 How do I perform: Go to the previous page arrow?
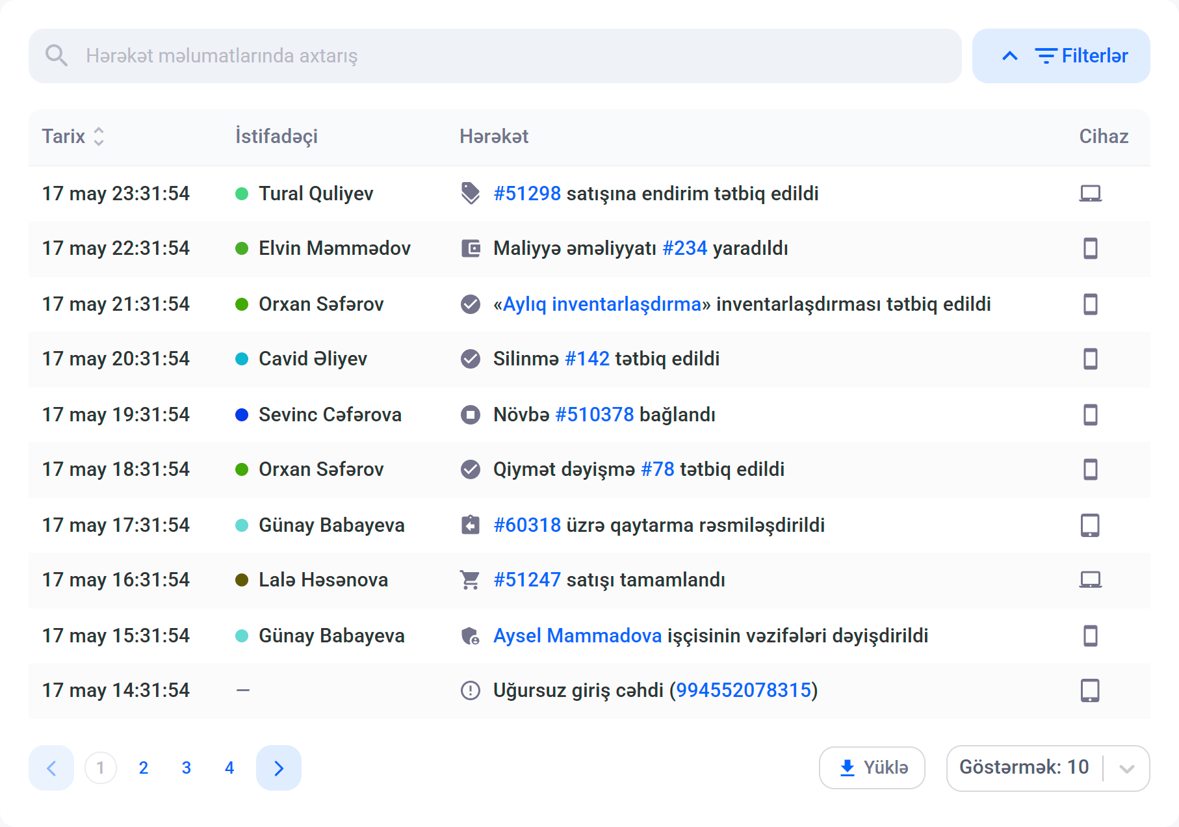click(x=51, y=768)
